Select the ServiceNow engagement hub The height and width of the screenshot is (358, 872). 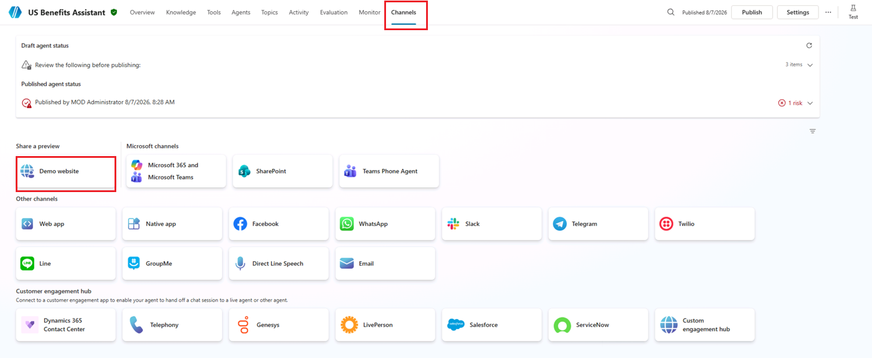tap(598, 325)
